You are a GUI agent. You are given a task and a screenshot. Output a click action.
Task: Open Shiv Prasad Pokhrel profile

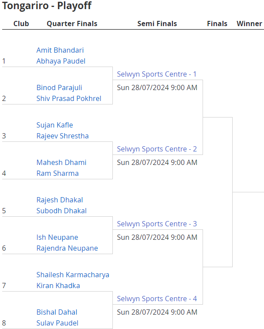coord(69,99)
